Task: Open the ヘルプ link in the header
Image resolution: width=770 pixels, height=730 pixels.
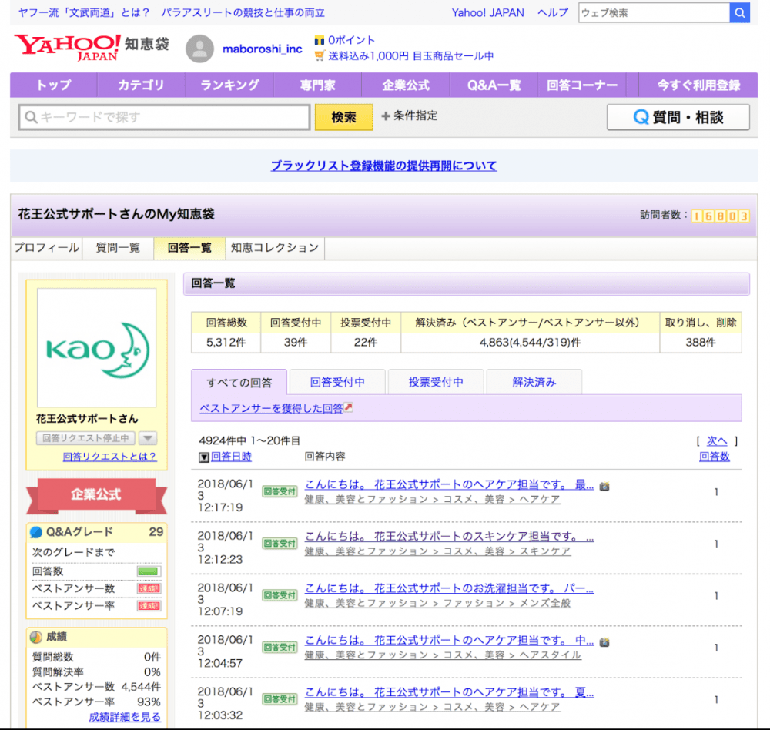Action: click(553, 13)
